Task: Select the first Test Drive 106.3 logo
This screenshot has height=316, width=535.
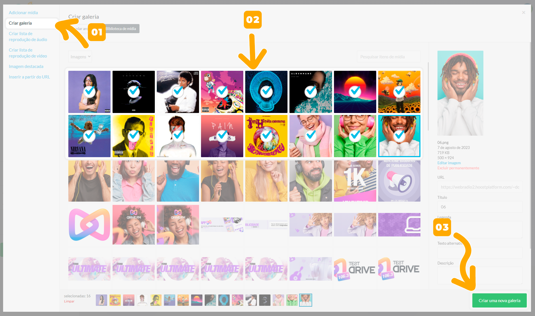Action: pos(355,269)
